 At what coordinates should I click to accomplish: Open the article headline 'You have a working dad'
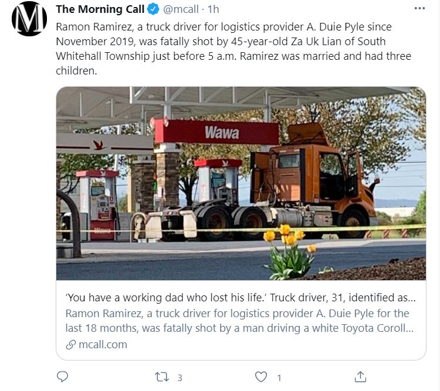(x=239, y=297)
